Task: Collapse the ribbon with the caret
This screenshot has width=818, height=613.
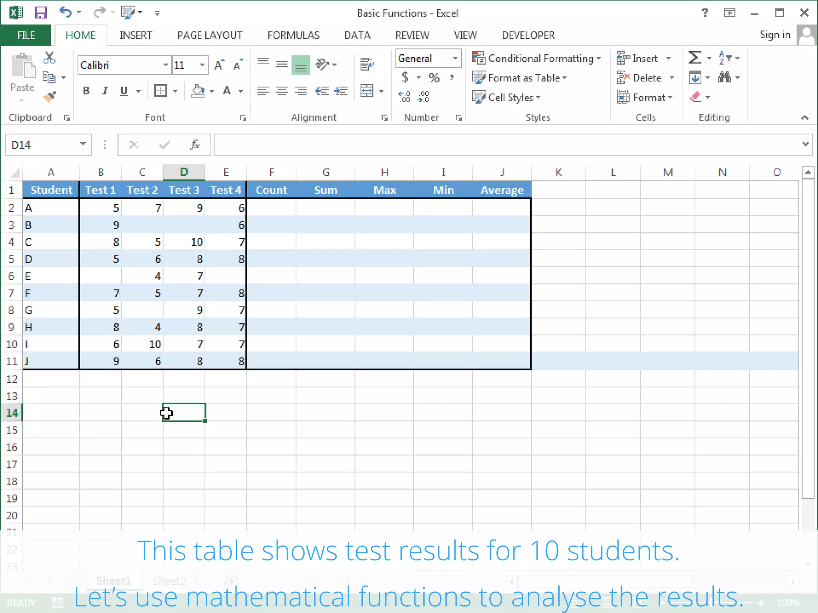Action: (x=805, y=117)
